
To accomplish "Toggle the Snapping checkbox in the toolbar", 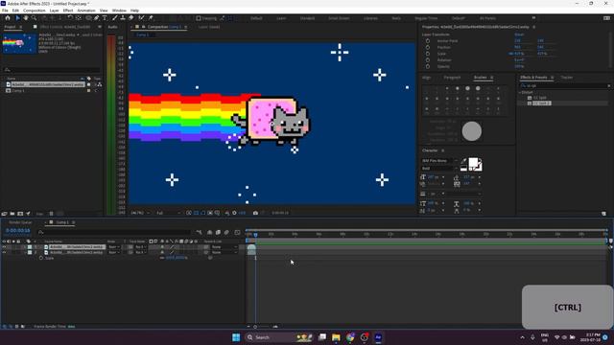I will click(x=199, y=18).
